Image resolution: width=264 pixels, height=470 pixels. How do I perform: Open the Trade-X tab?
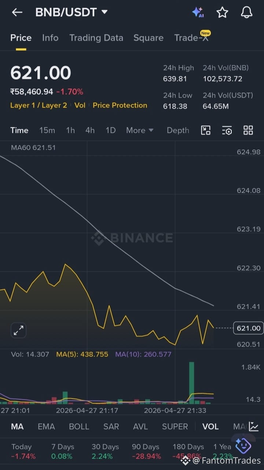[x=191, y=38]
